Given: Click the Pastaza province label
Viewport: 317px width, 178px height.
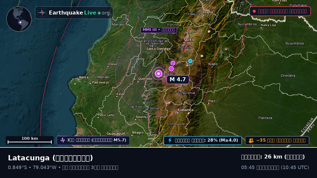Looking at the screenshot, I should click(265, 118).
